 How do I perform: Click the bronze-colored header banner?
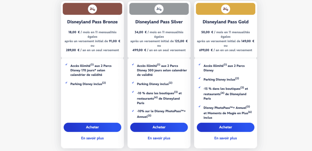coord(92,9)
